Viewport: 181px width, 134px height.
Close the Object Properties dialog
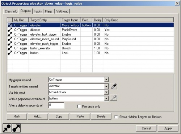click(x=177, y=3)
